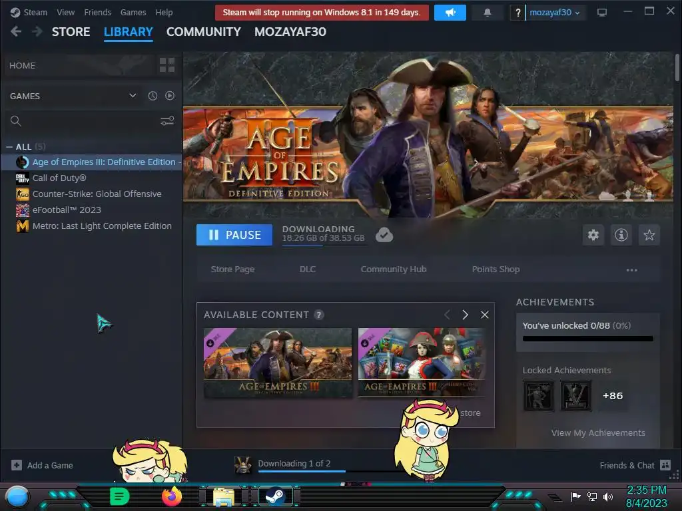Open Firefox from the taskbar
Screen dimensions: 682x511
pyautogui.click(x=172, y=496)
